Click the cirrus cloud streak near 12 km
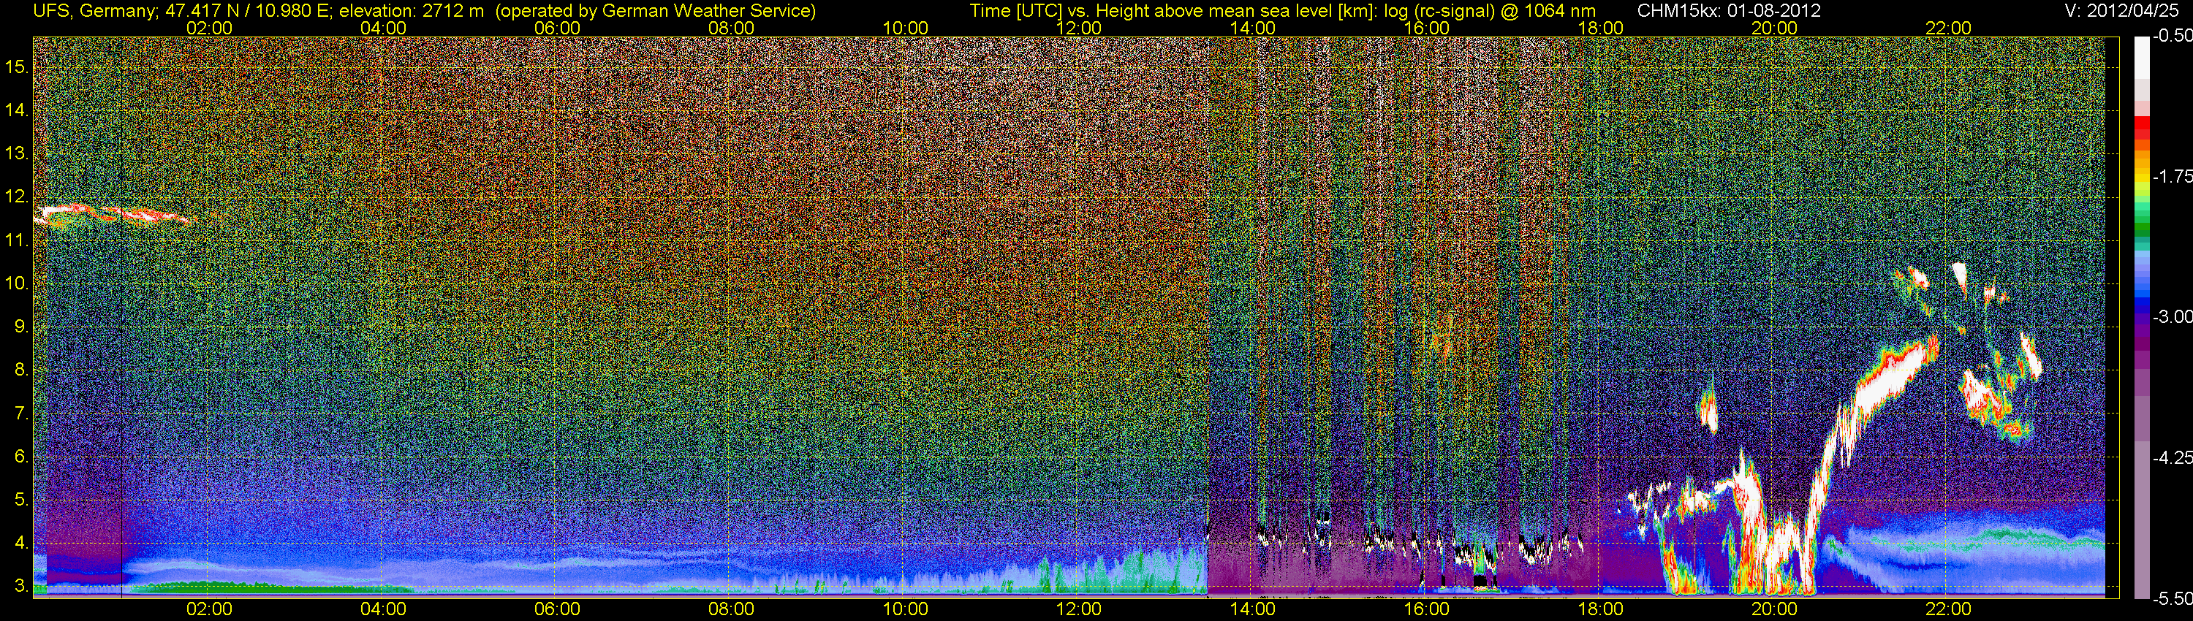2193x621 pixels. pos(124,214)
